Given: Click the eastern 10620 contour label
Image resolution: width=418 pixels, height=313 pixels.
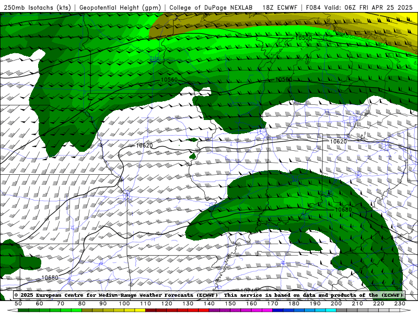Looking at the screenshot, I should (x=338, y=141).
